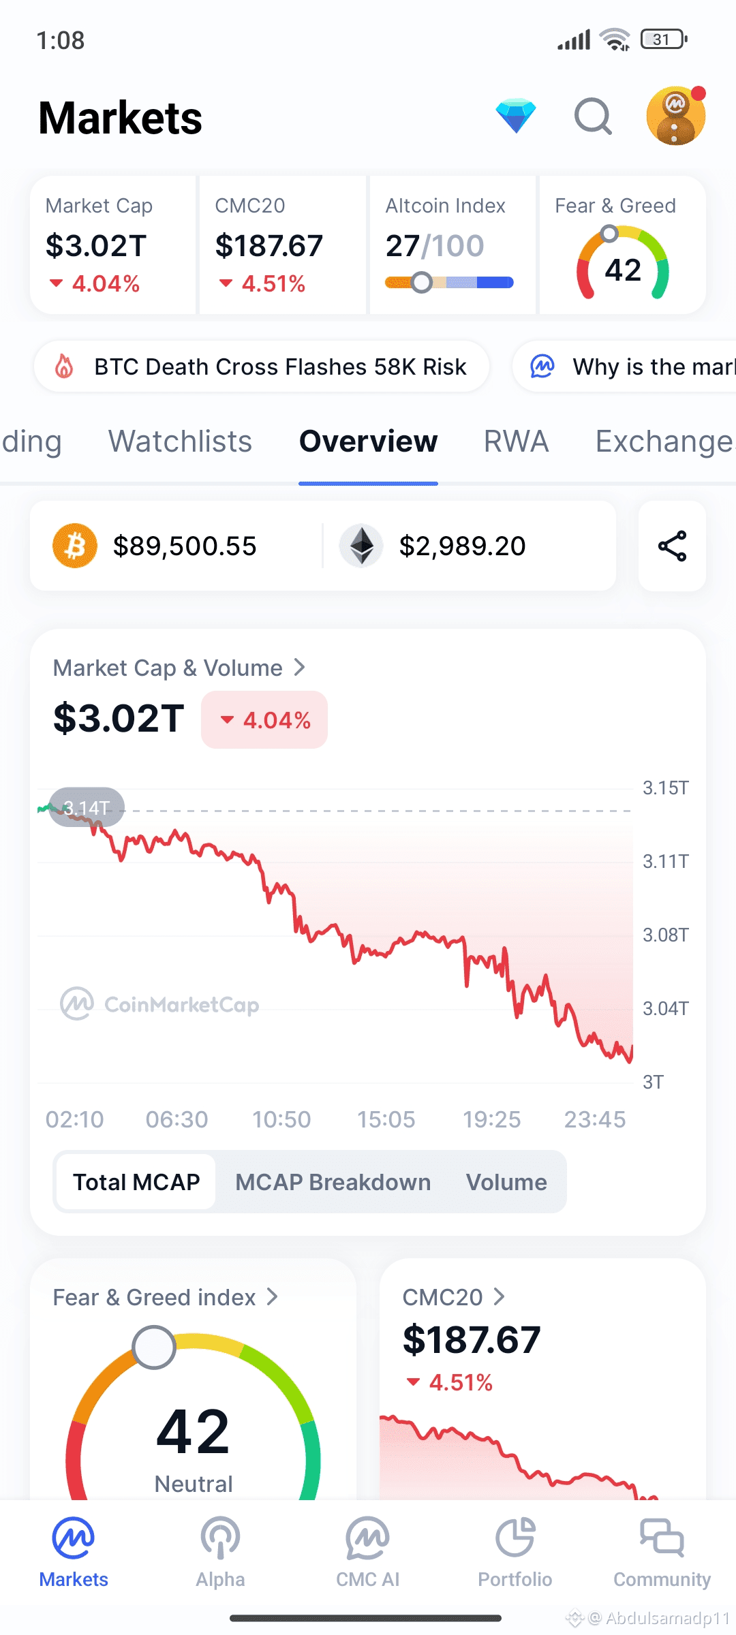
Task: Open the profile avatar menu
Action: [x=675, y=116]
